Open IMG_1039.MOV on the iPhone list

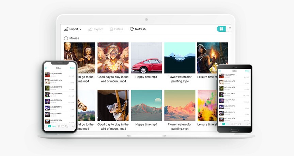coord(56,74)
